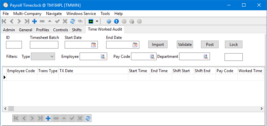
Task: Click the Pay Code lookup field button
Action: 152,57
